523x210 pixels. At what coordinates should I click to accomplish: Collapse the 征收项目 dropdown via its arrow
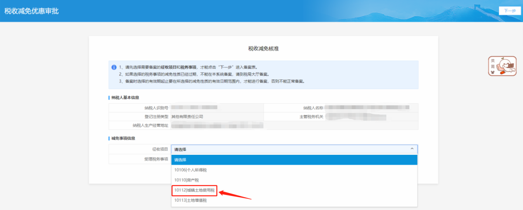coord(411,149)
